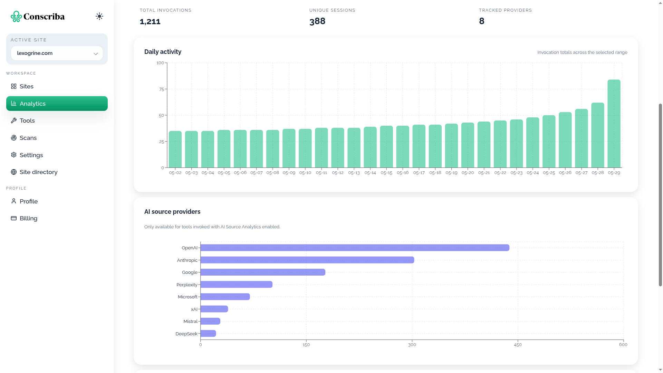Viewport: 663px width, 373px height.
Task: Go to the Billing page link
Action: point(57,218)
